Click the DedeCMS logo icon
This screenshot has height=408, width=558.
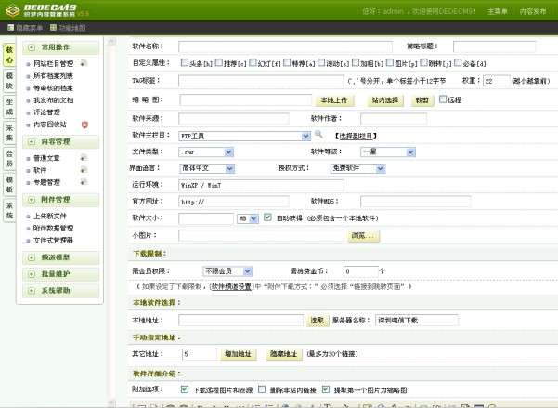click(12, 11)
